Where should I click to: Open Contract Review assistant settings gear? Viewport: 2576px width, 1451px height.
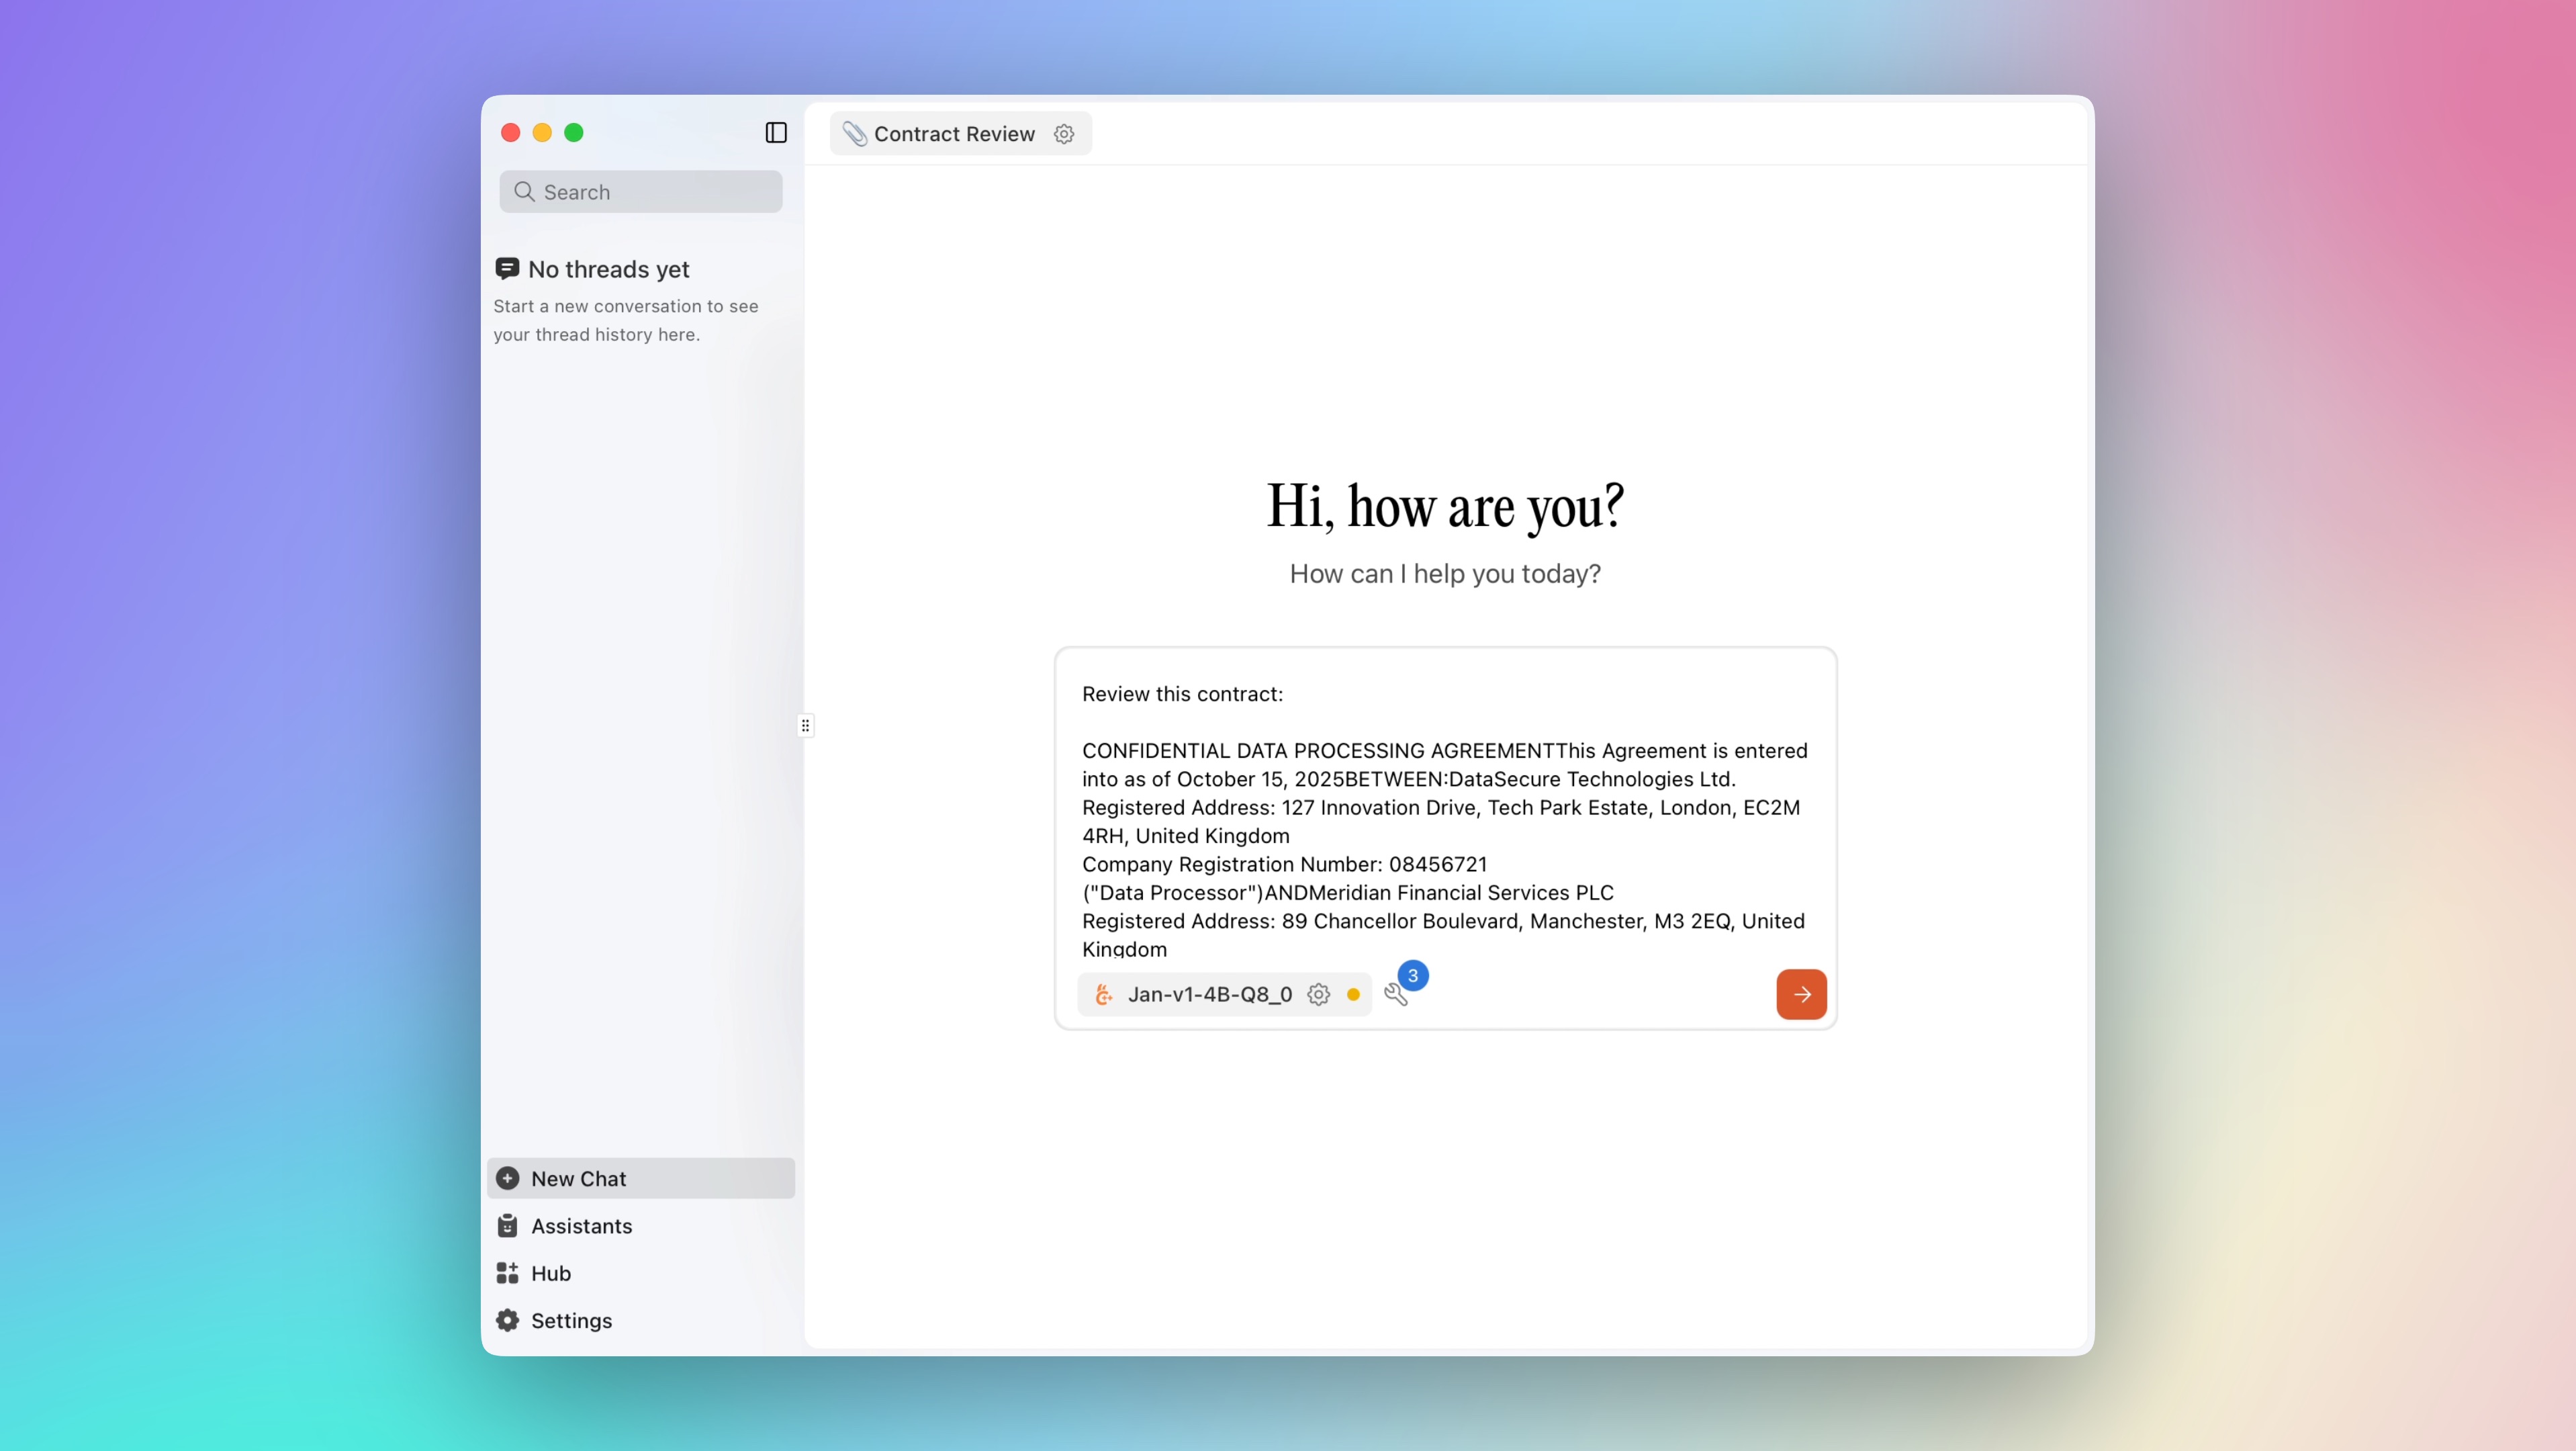(x=1064, y=133)
